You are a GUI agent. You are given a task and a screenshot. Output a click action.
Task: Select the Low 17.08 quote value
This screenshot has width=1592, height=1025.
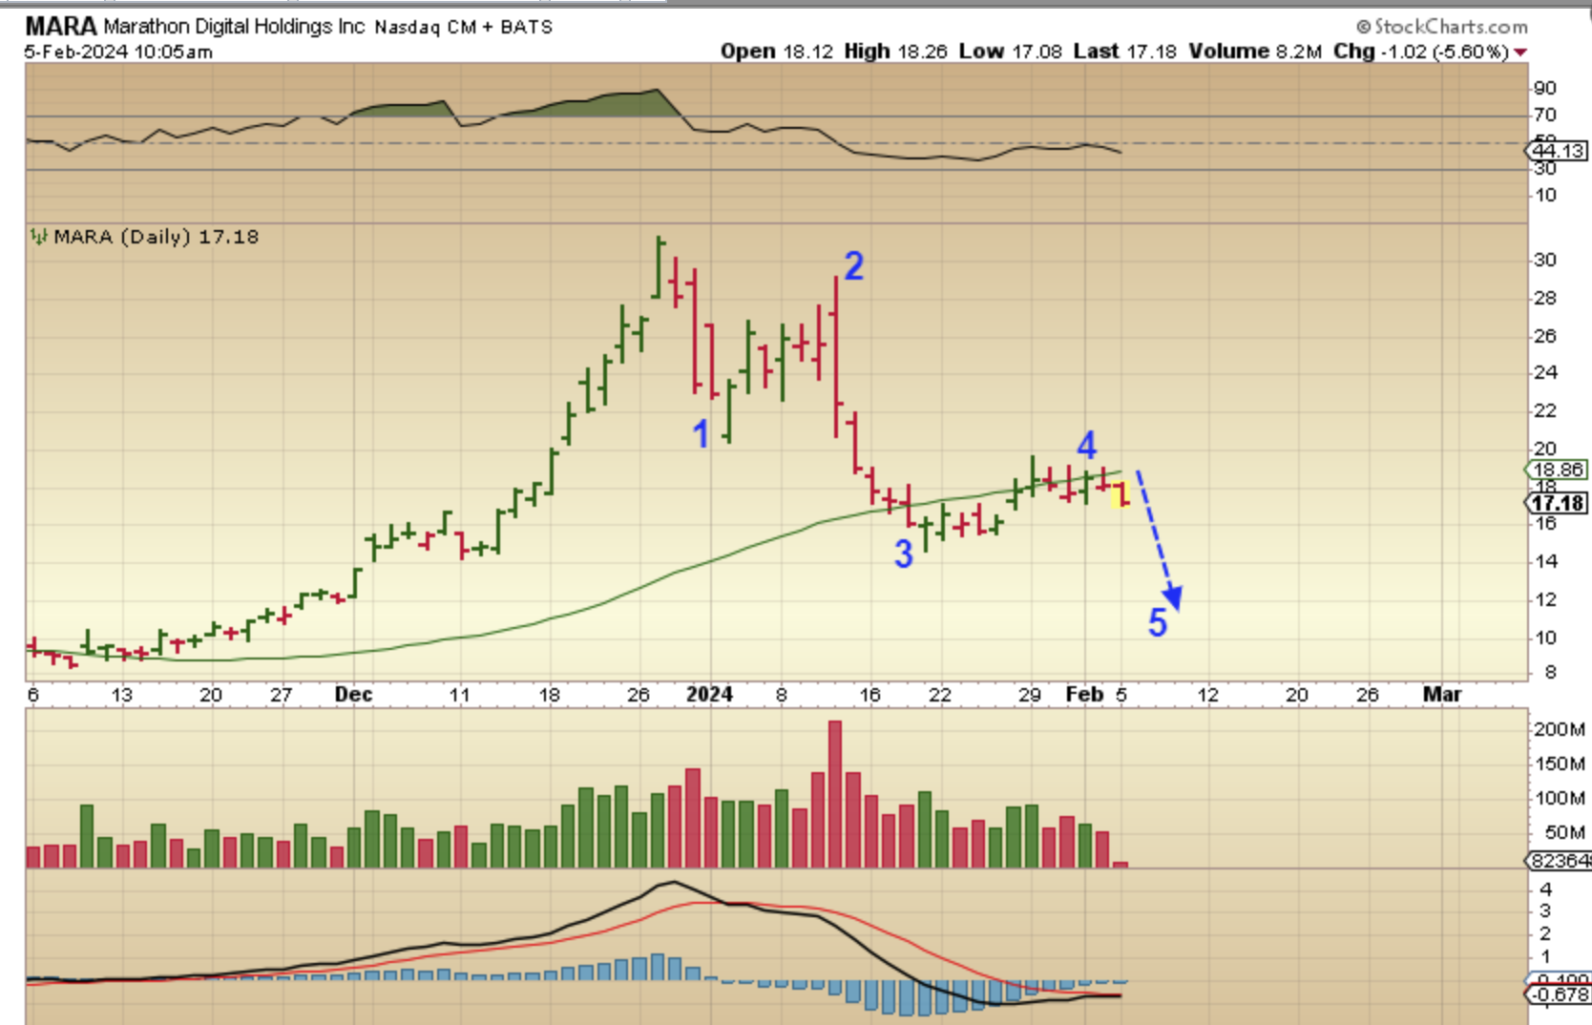click(x=1010, y=52)
